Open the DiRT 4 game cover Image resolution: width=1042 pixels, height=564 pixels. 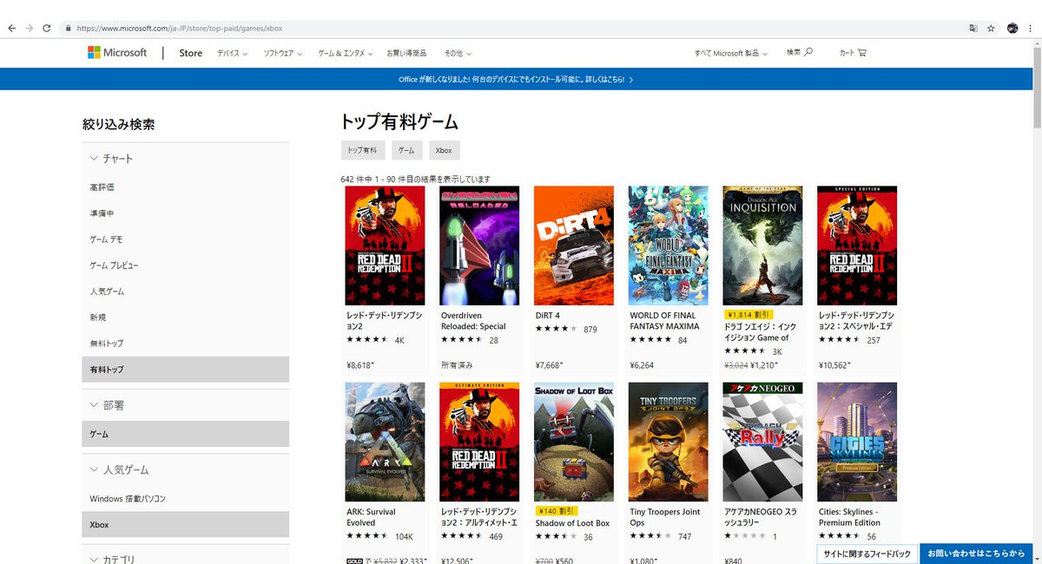574,246
